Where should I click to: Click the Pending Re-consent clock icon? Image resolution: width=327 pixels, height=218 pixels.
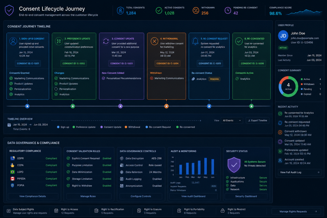pyautogui.click(x=228, y=11)
